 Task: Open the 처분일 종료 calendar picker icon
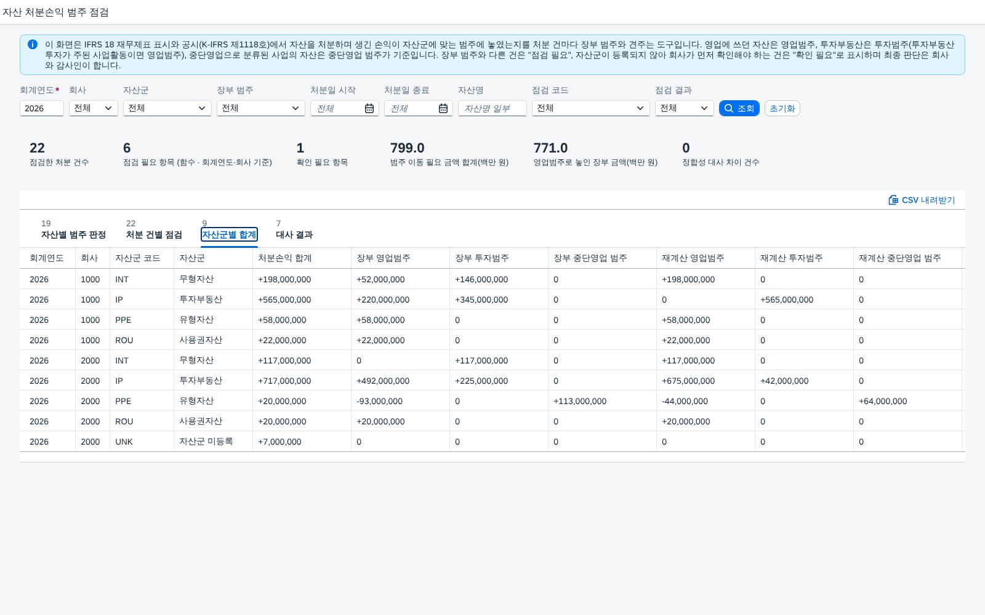pos(443,108)
